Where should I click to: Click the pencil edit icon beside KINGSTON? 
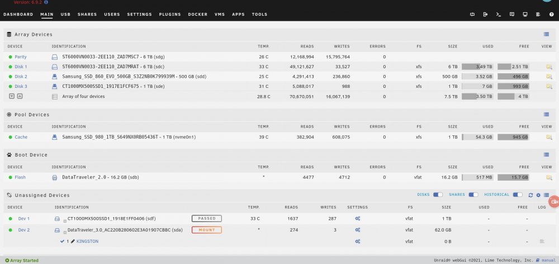(73, 242)
